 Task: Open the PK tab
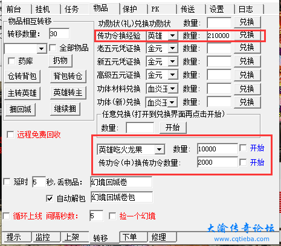(162, 9)
